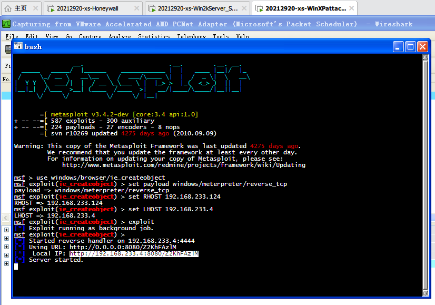The image size is (435, 305).
Task: Open Wireshark File menu
Action: coord(12,36)
